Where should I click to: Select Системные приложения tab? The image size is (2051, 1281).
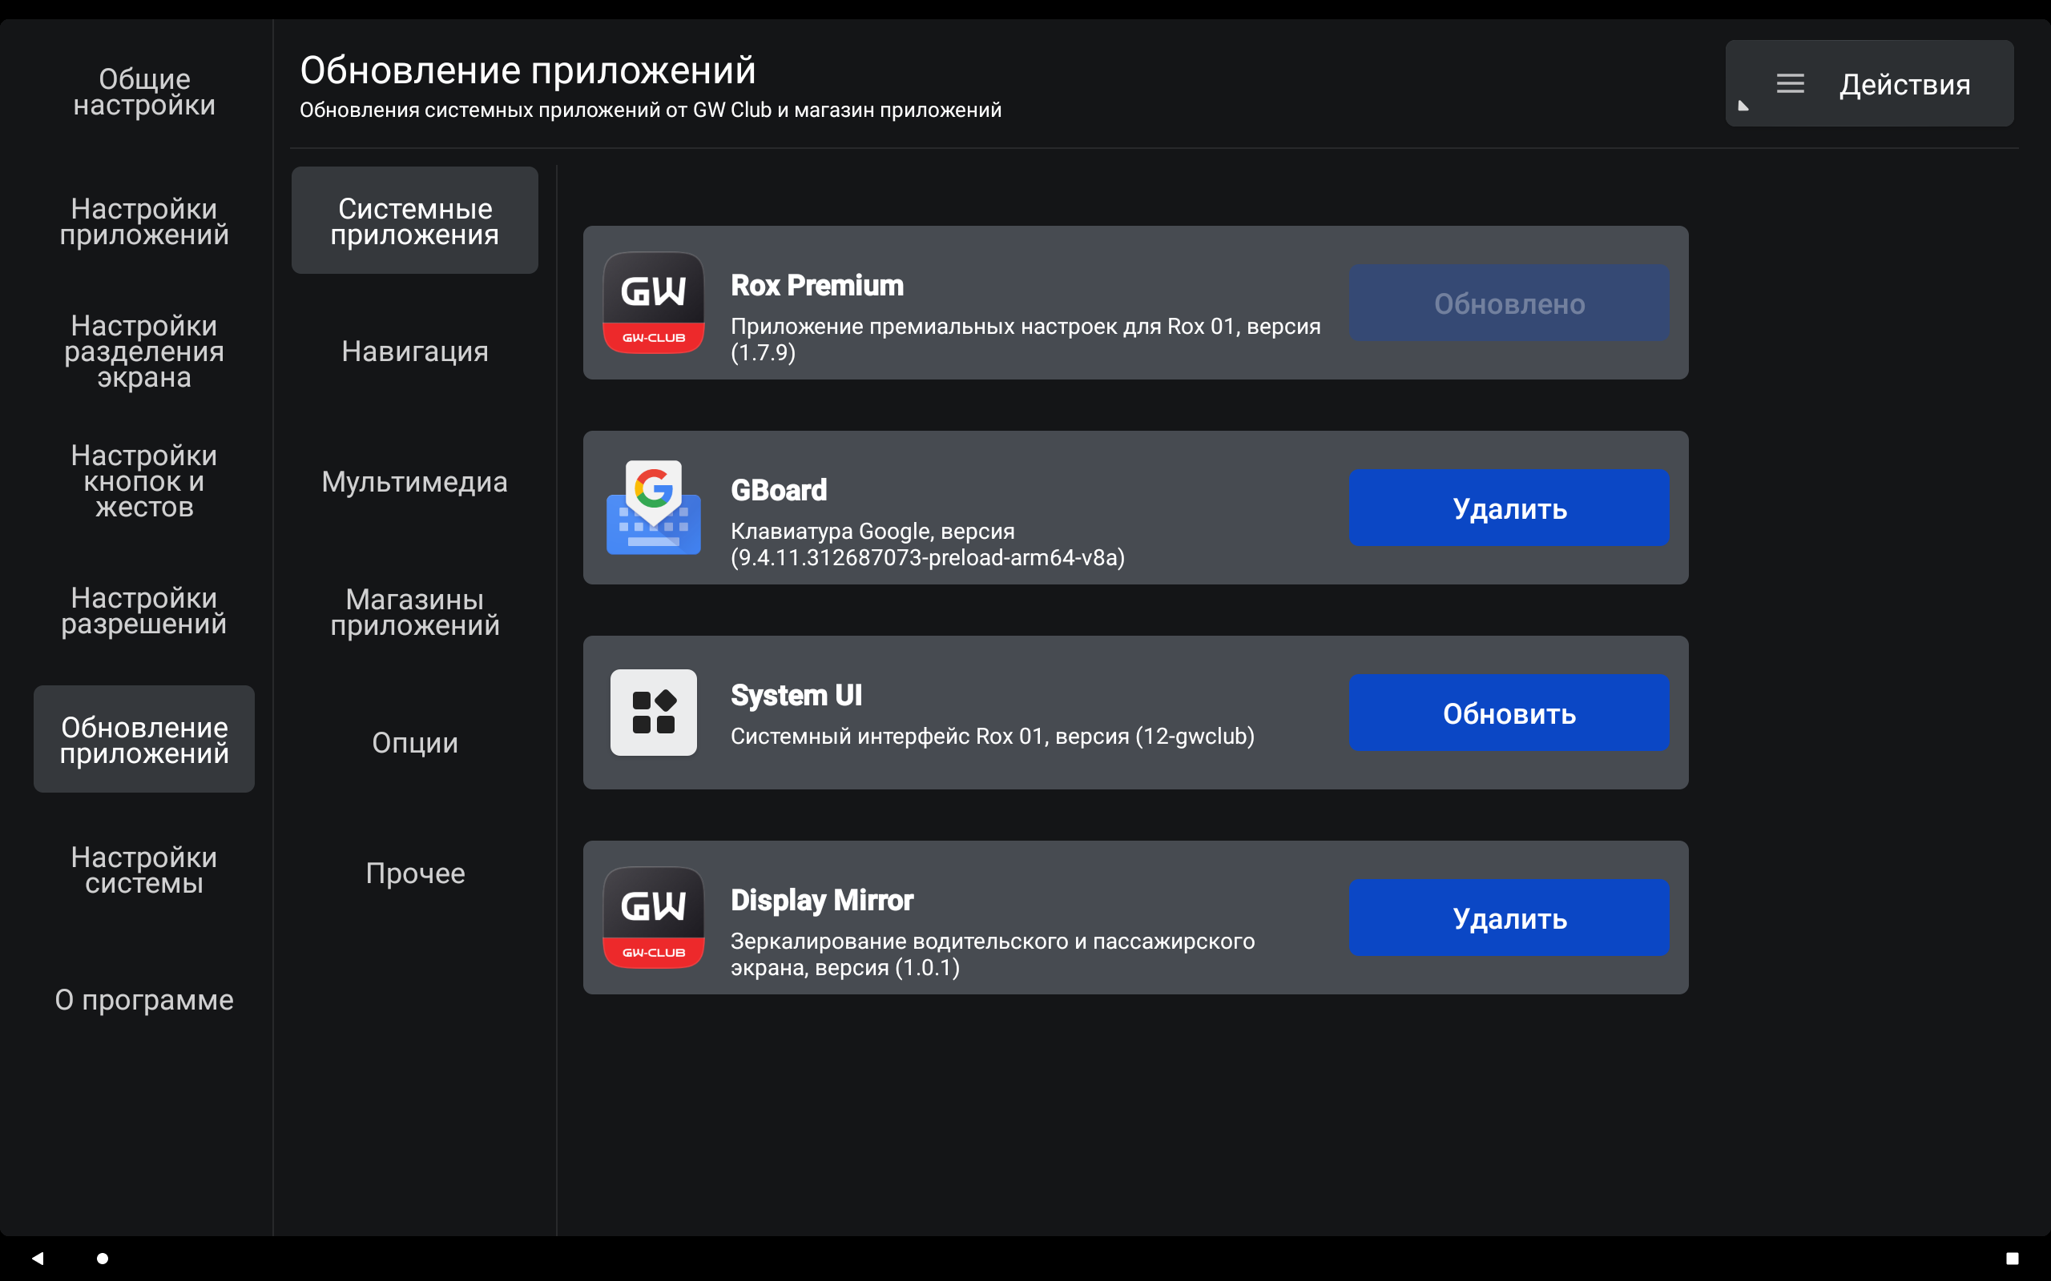(x=414, y=220)
